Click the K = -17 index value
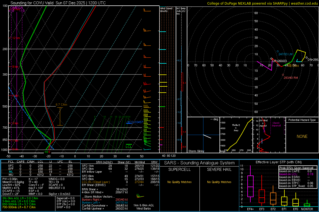 33,179
